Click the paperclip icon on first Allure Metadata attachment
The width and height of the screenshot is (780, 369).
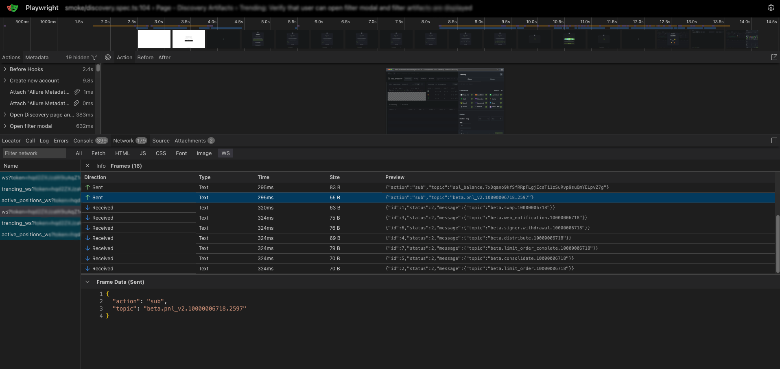77,92
